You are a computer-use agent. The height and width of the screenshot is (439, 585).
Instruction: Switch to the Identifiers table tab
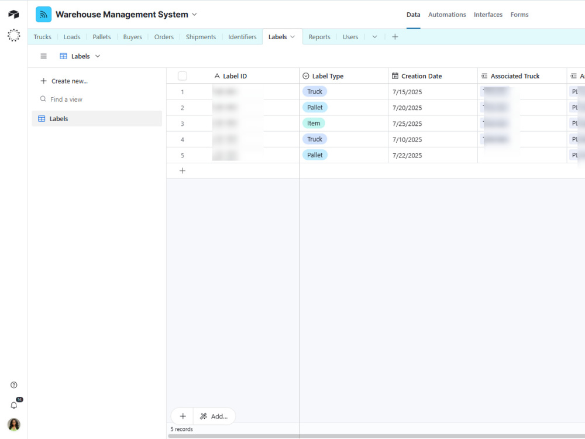click(243, 37)
